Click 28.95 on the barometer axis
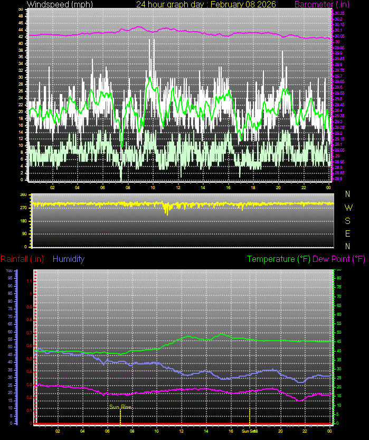 coord(339,162)
